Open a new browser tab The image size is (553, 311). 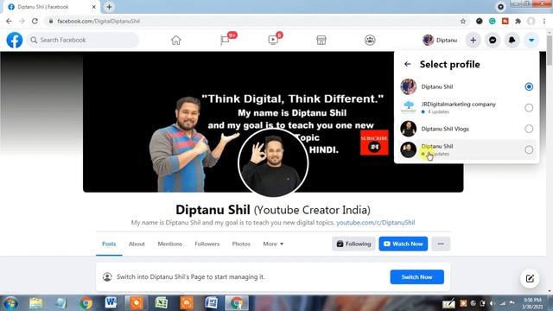click(x=110, y=7)
